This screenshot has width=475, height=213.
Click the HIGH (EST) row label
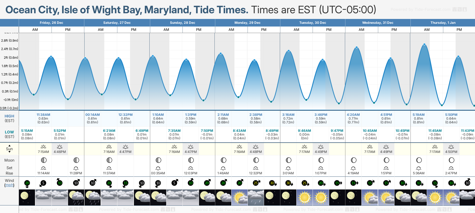pos(9,118)
